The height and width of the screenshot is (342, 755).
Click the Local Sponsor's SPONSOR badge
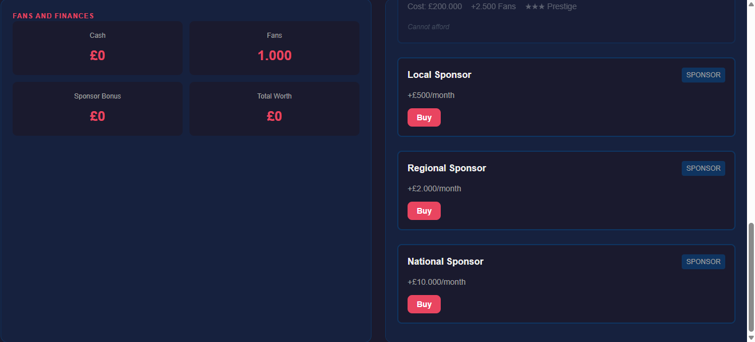pyautogui.click(x=703, y=75)
